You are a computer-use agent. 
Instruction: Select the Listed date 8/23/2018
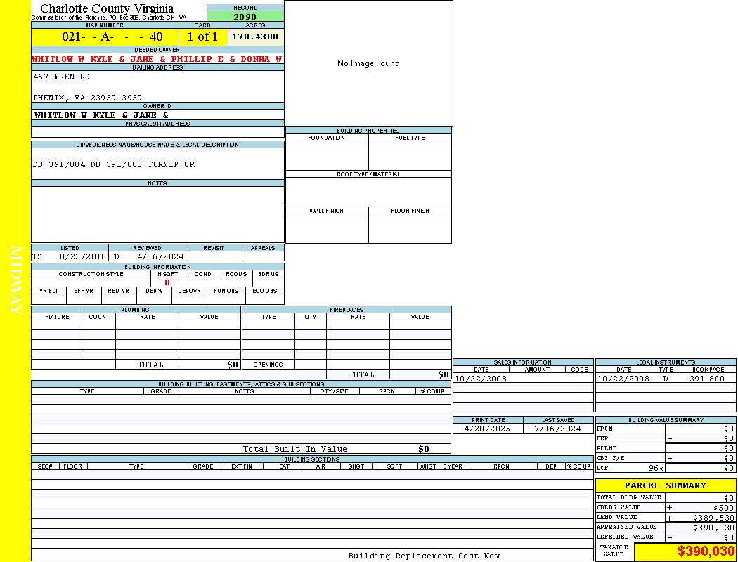[82, 257]
